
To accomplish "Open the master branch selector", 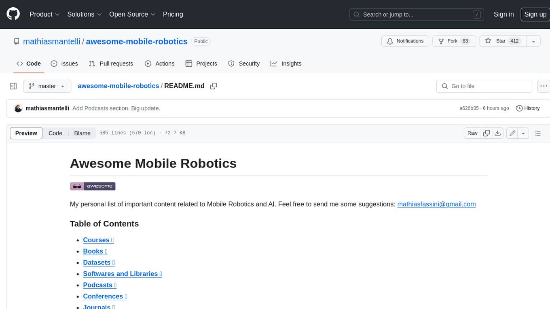I will (x=47, y=86).
